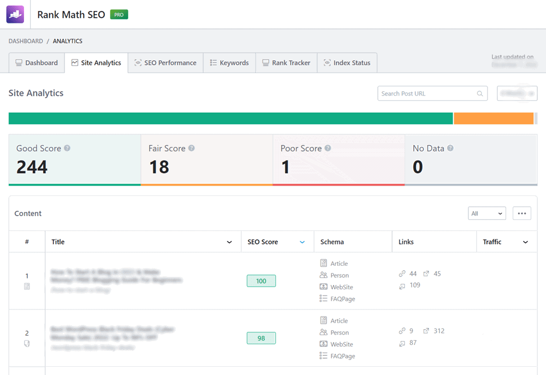Click the Links column header
The width and height of the screenshot is (546, 375).
click(x=406, y=242)
